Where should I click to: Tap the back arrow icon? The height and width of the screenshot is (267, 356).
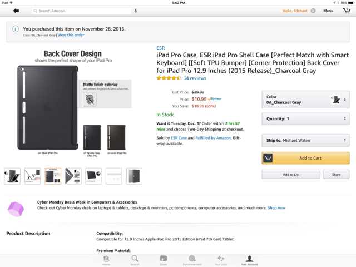(16, 11)
